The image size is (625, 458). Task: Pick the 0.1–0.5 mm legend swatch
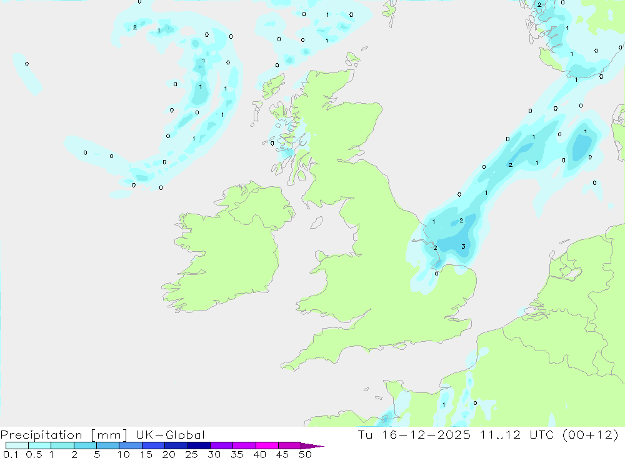tap(17, 446)
